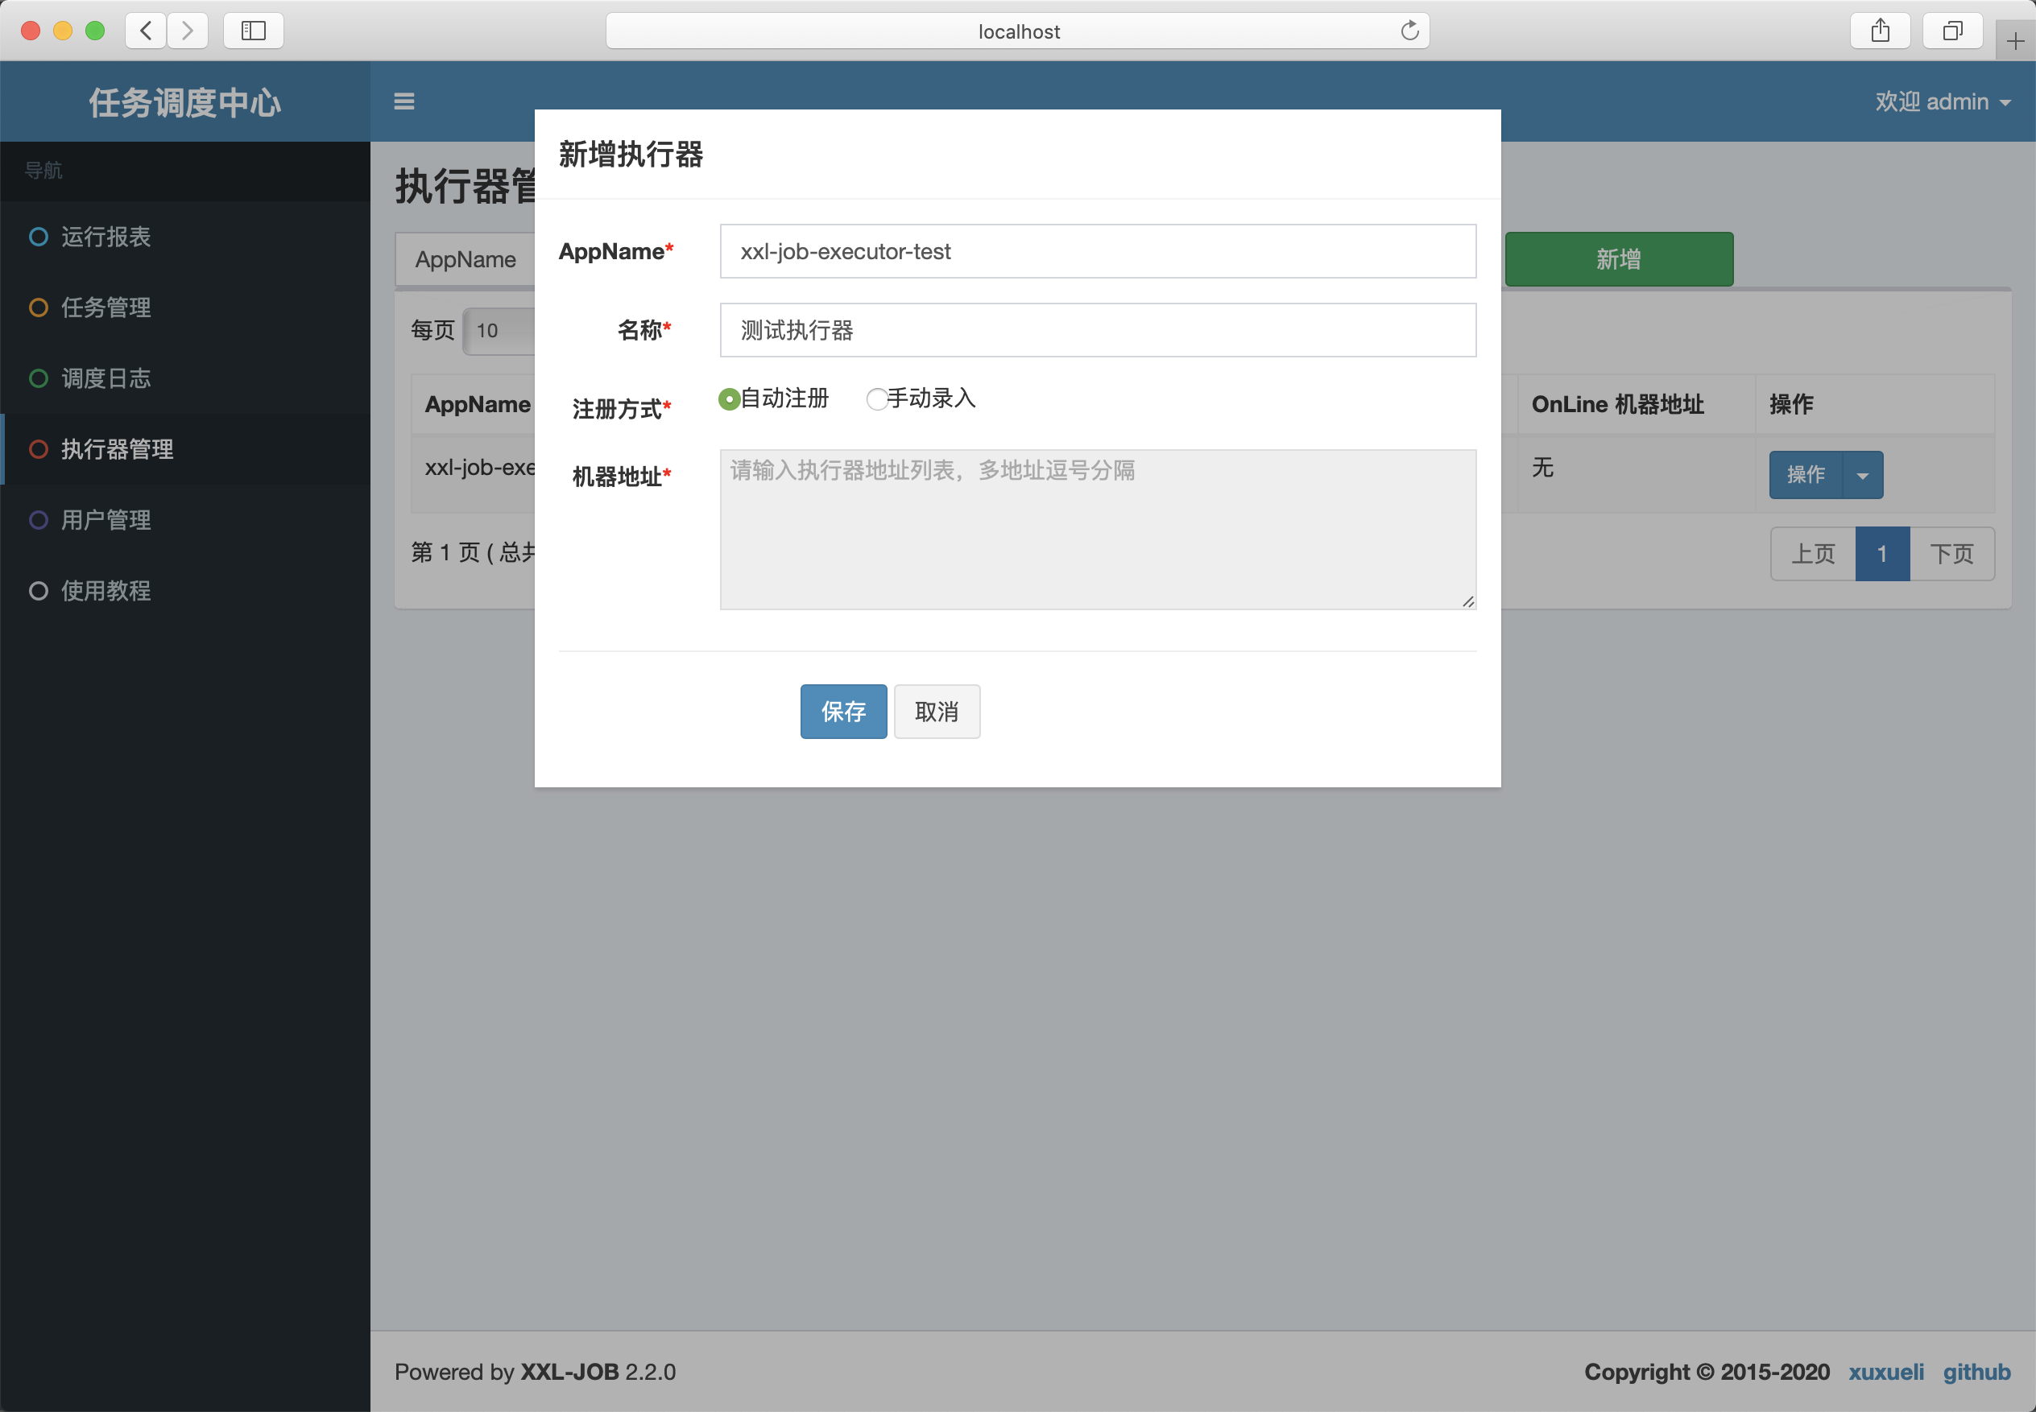Viewport: 2036px width, 1412px height.
Task: Click the 任务管理 circle icon
Action: (x=38, y=307)
